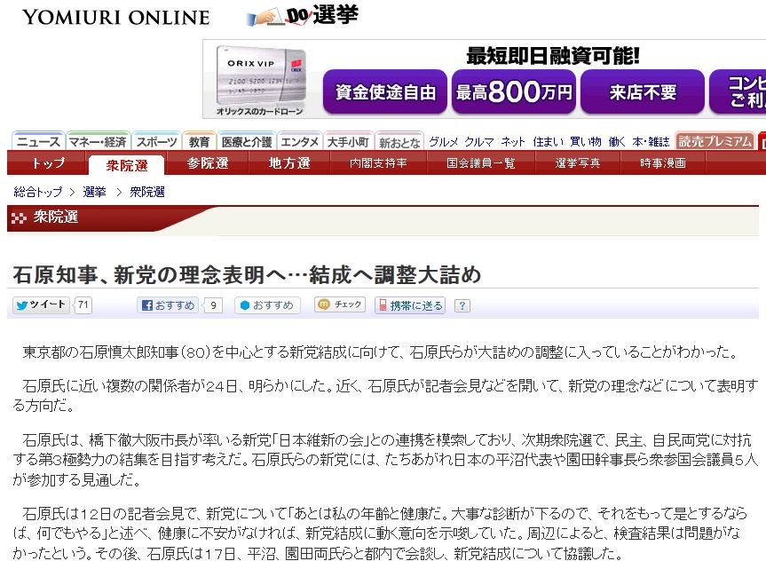Open the ニュース tab
This screenshot has height=569, width=766.
point(38,142)
